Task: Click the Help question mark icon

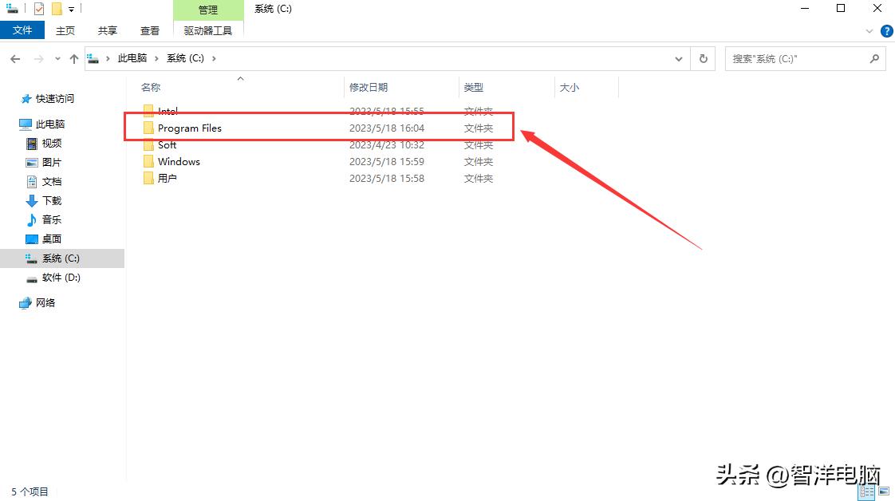Action: click(x=886, y=31)
